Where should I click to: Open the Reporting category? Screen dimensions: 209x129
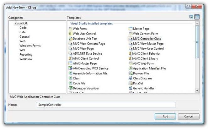click(26, 55)
